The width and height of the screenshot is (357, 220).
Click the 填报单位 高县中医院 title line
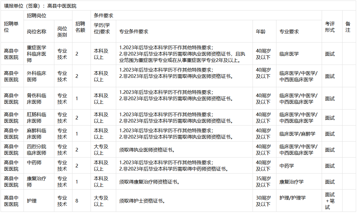40,6
